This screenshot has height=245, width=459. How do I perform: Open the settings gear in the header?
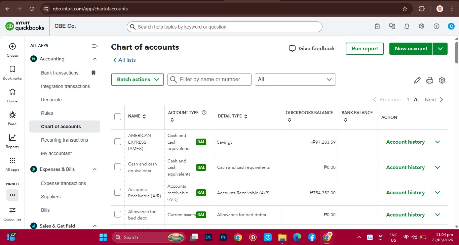(422, 27)
